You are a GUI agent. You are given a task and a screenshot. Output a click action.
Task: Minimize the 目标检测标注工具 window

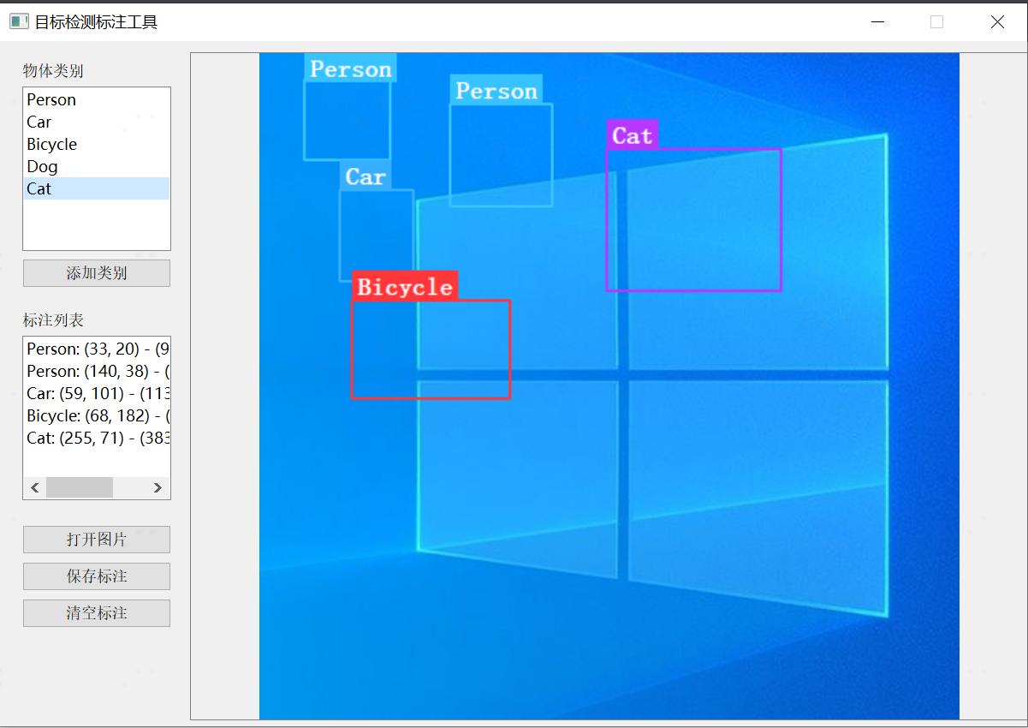click(877, 22)
